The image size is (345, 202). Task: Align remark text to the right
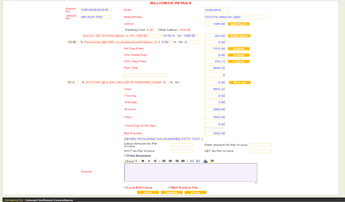pyautogui.click(x=177, y=161)
